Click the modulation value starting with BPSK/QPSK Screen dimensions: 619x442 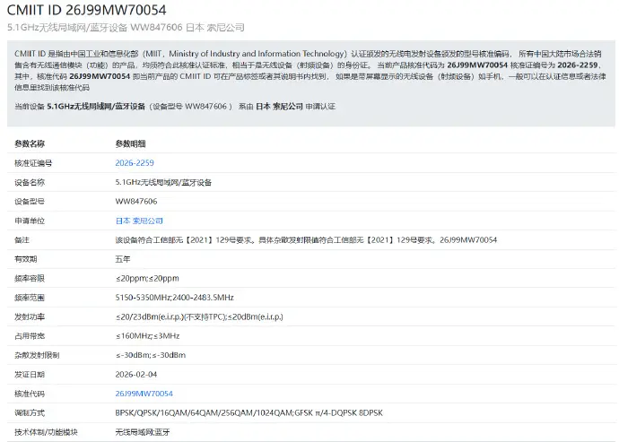248,413
